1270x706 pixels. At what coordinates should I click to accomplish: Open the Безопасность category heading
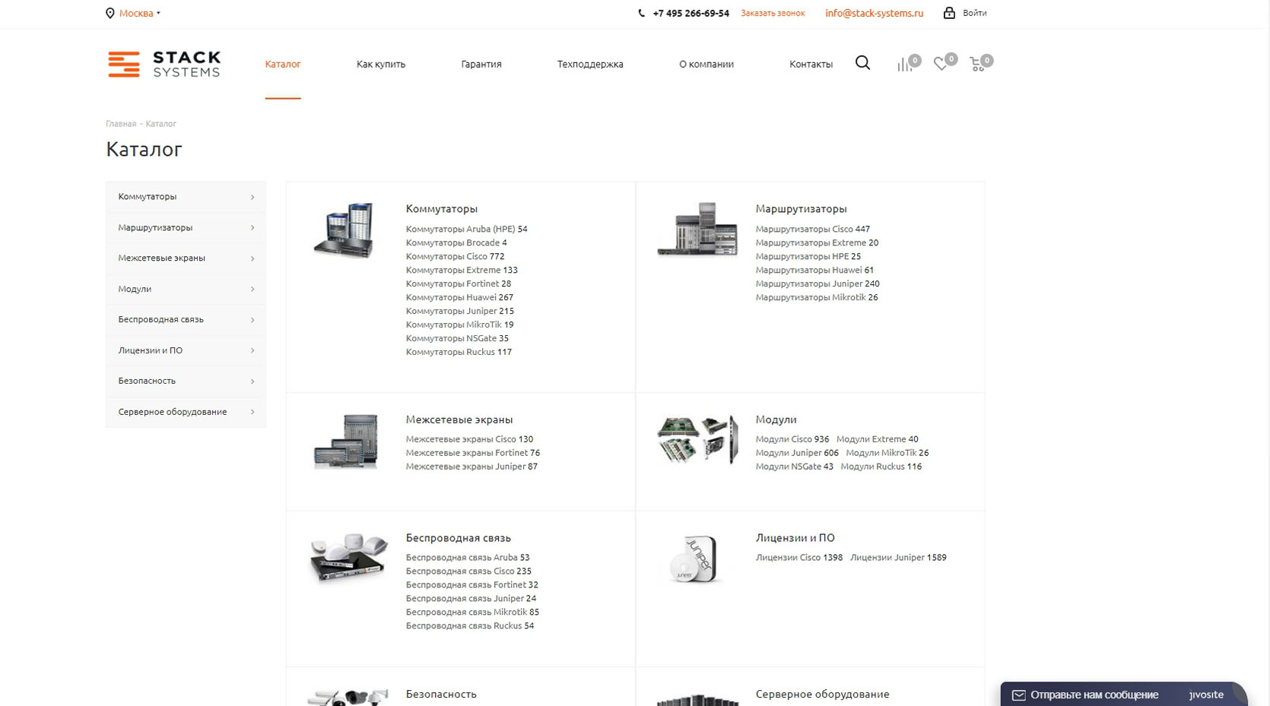[x=441, y=694]
